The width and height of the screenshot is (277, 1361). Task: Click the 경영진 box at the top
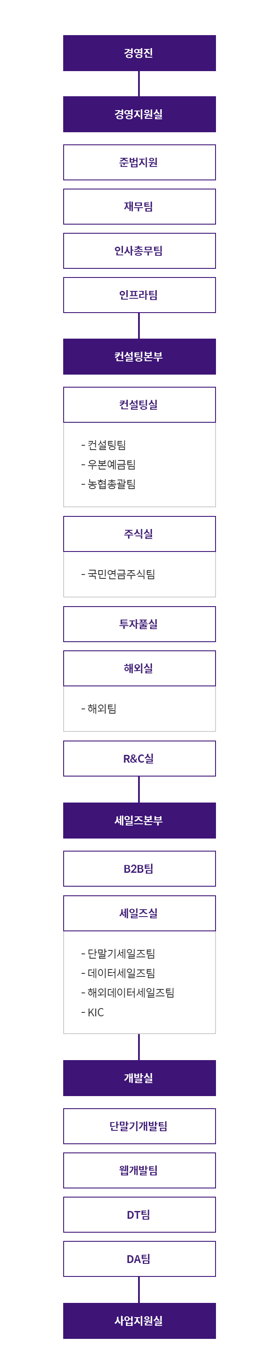(139, 53)
